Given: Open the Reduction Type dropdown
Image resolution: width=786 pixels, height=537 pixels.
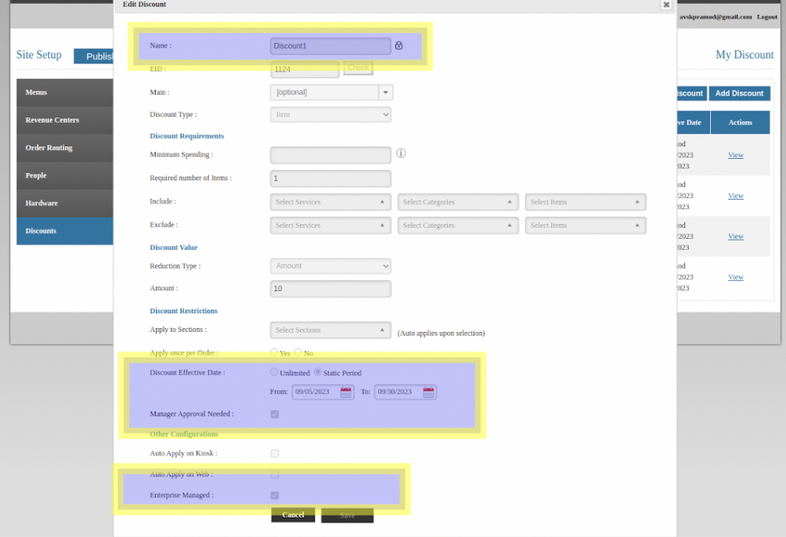Looking at the screenshot, I should 330,265.
